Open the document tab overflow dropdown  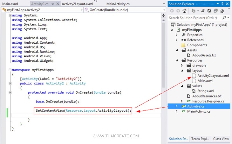pyautogui.click(x=164, y=4)
